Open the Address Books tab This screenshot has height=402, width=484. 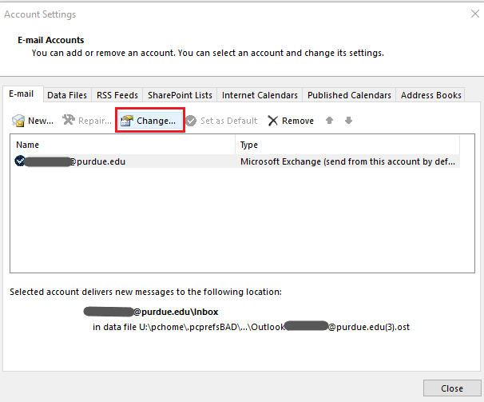tap(430, 95)
